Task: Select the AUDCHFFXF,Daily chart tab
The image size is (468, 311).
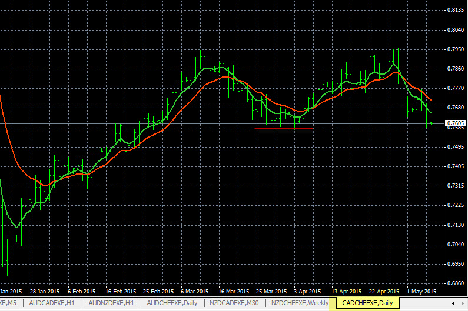Action: [172, 303]
